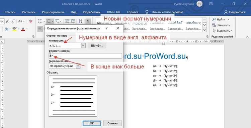Switch to the Рецензирование tab
This screenshot has height=128, width=251.
pos(53,12)
